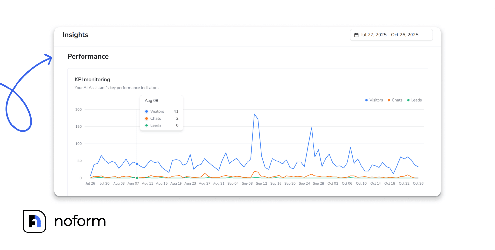495x250 pixels.
Task: Click the blue Visitors legend dot
Action: tap(366, 100)
